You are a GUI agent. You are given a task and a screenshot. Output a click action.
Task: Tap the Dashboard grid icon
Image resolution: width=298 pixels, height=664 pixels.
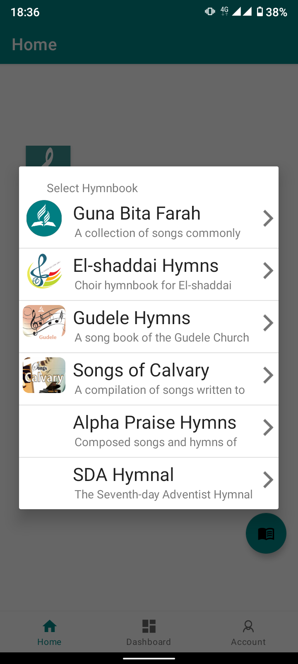149,626
